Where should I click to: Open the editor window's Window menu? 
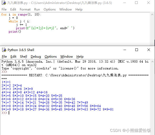pos(65,9)
